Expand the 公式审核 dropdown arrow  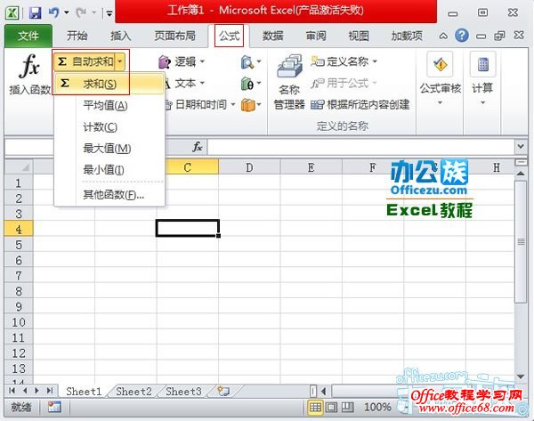440,102
